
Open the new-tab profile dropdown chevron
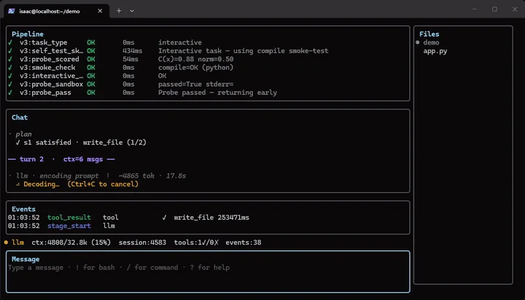point(132,11)
